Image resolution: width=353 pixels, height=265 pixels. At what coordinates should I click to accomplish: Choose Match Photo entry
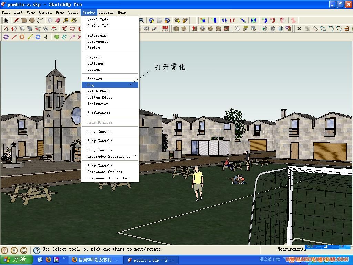[110, 91]
